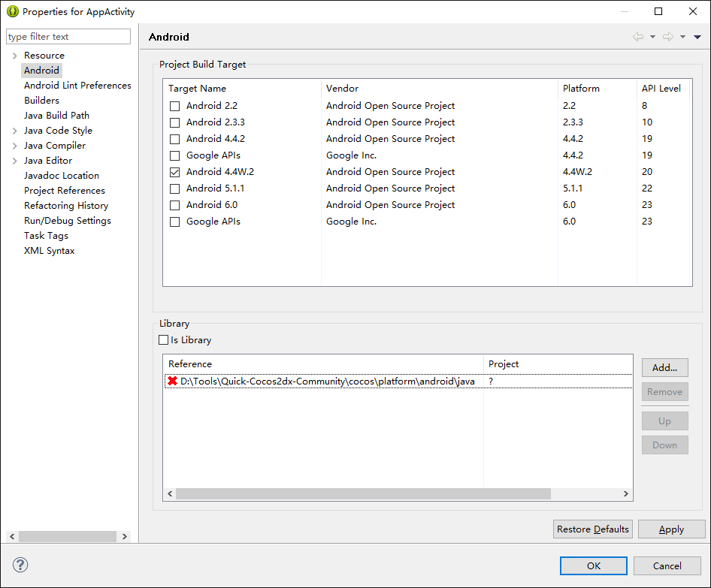711x588 pixels.
Task: Check the Android 5.1.1 target checkbox
Action: [x=174, y=188]
